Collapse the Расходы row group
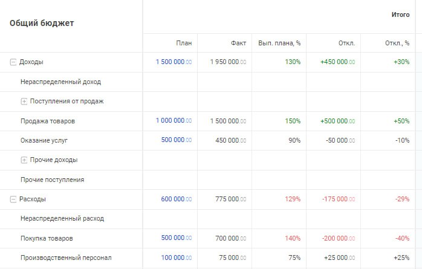This screenshot has height=269, width=422. click(13, 199)
